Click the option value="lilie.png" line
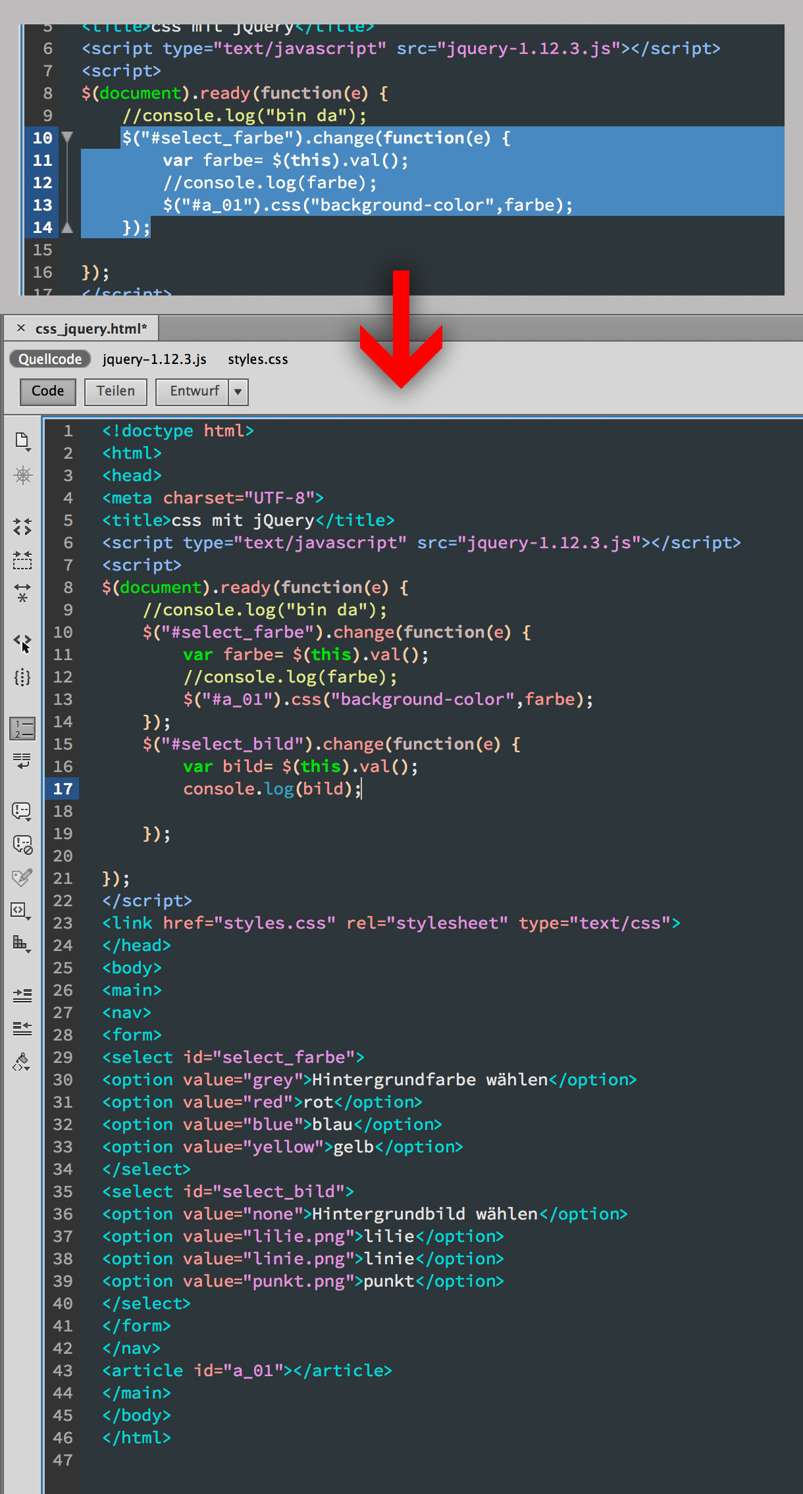The image size is (803, 1494). (303, 1236)
